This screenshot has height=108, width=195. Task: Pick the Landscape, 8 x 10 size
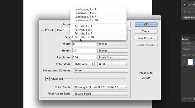[x=86, y=20]
